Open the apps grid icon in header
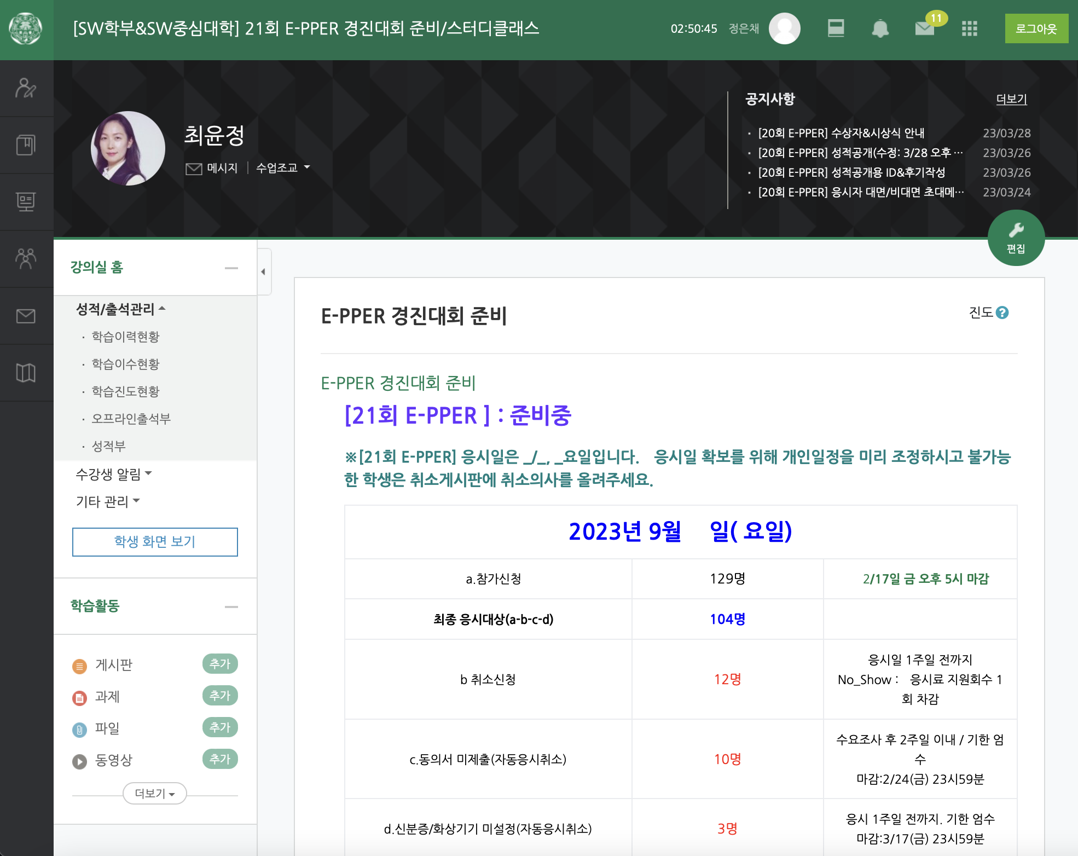The width and height of the screenshot is (1078, 856). click(969, 28)
